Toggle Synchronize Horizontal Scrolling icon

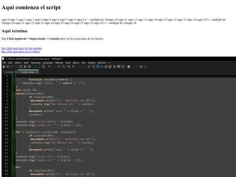[x=83, y=66]
